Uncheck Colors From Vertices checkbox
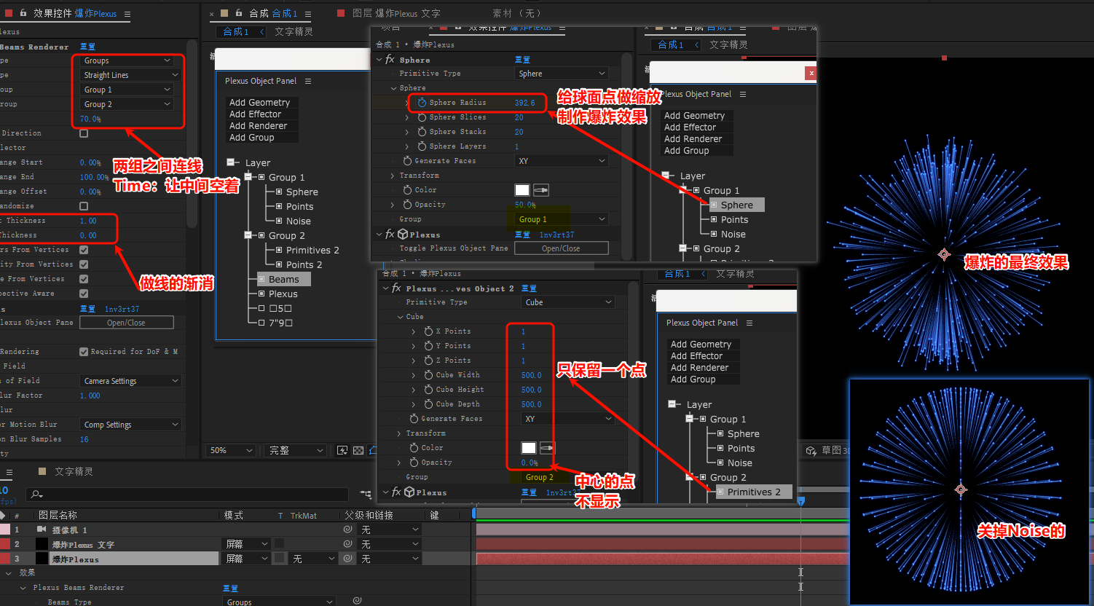The height and width of the screenshot is (606, 1094). coord(84,250)
